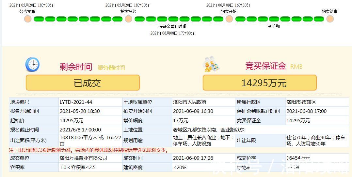Viewport: 352px width, 177px height.
Task: Click the value 16454万元
Action: click(298, 158)
